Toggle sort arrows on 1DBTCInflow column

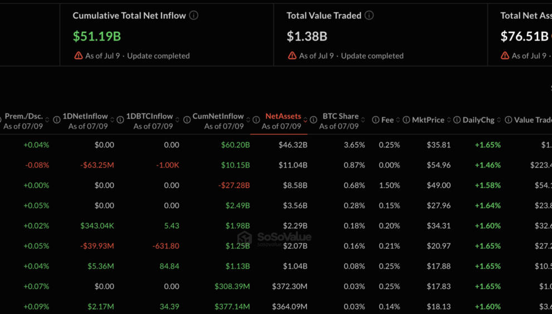pos(178,120)
